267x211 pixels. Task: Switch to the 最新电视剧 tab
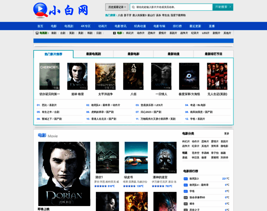tap(93, 54)
